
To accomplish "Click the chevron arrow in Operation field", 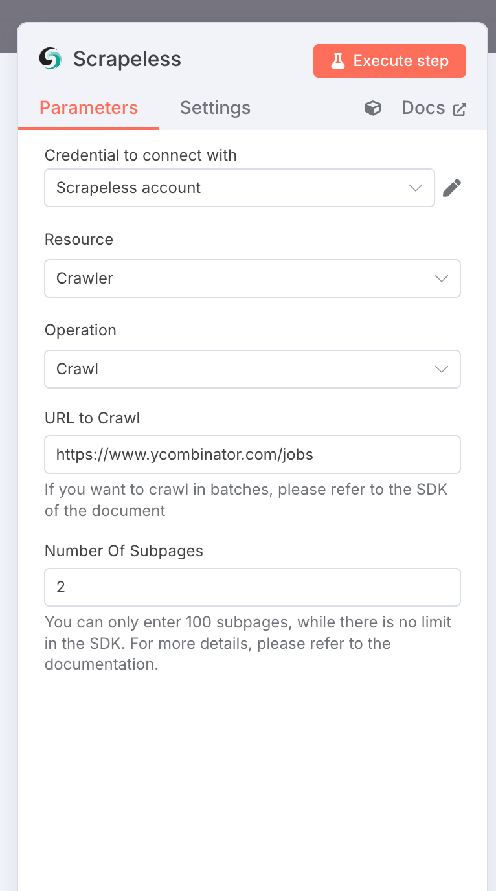I will tap(442, 369).
